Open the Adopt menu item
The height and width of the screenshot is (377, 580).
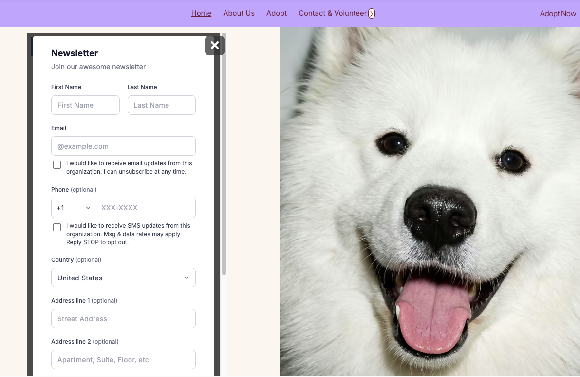tap(277, 13)
